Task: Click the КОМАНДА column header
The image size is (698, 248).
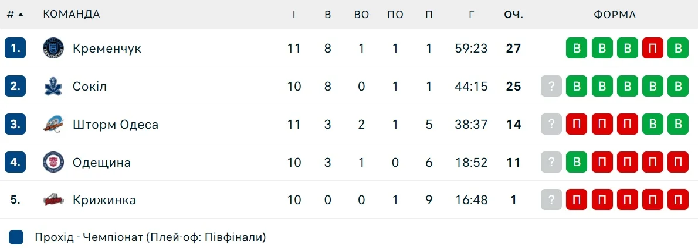Action: point(72,15)
